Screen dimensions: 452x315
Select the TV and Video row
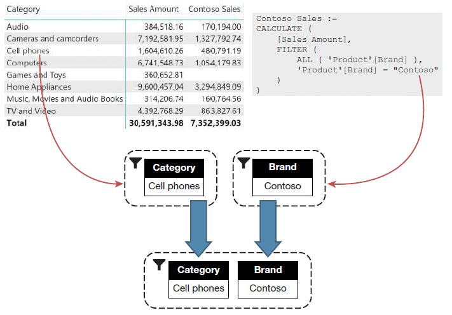pyautogui.click(x=124, y=111)
